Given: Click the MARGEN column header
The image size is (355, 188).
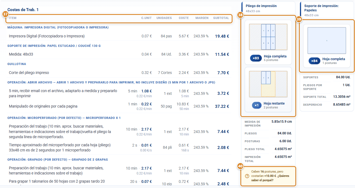Looking at the screenshot, I should pyautogui.click(x=202, y=18).
